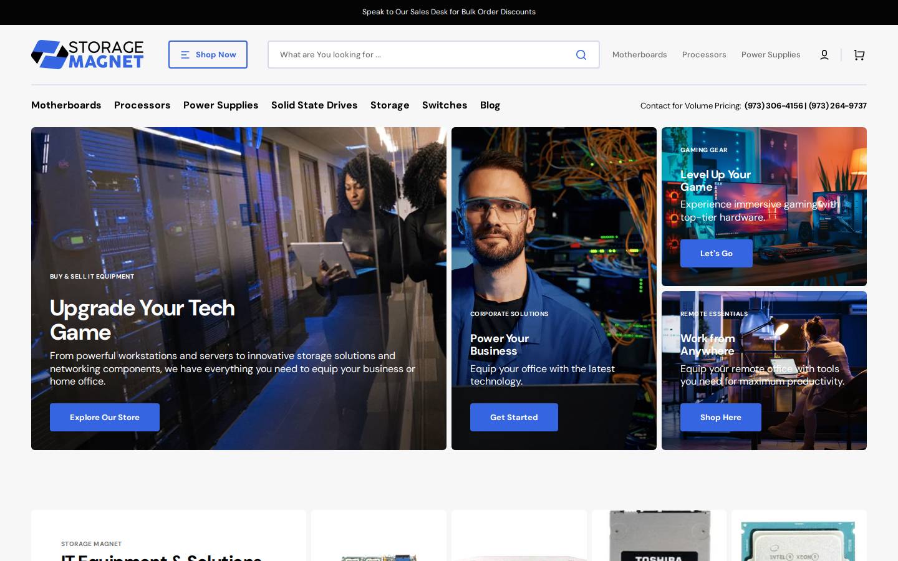Click the Toshiba SSD product image
This screenshot has width=898, height=561.
[x=659, y=535]
